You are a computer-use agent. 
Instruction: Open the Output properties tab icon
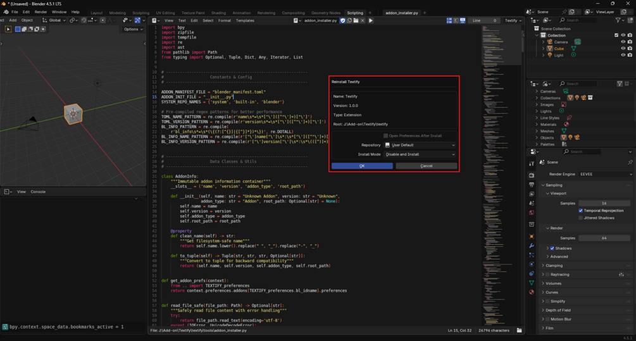(532, 185)
